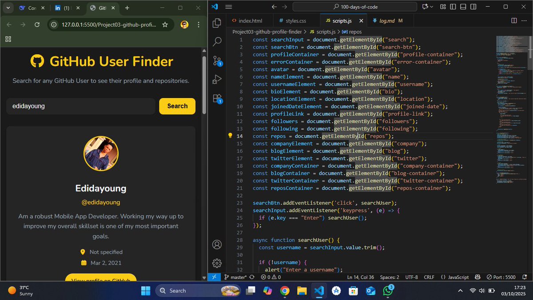Open Chrome tab search dropdown
This screenshot has width=533, height=300.
click(8, 8)
